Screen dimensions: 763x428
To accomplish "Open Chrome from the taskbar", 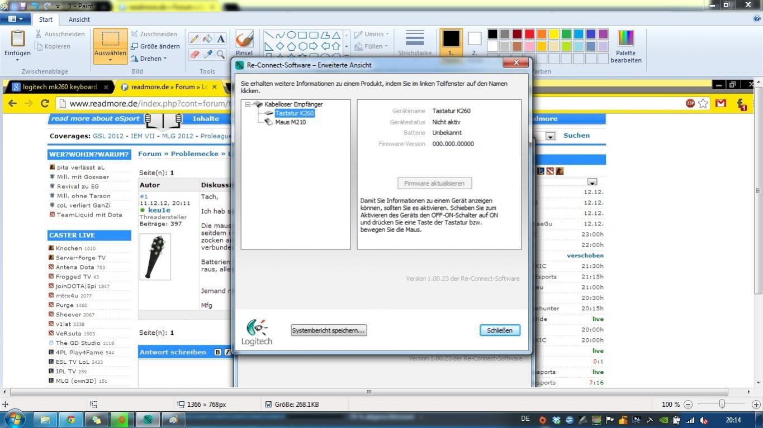I will (71, 420).
